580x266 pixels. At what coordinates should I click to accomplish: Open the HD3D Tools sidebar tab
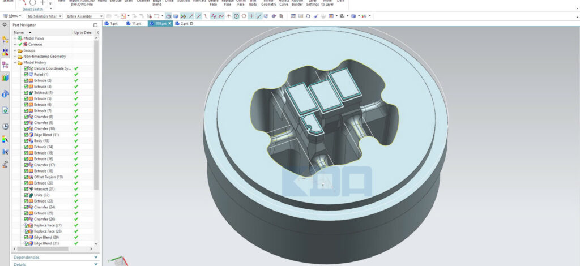pos(5,94)
